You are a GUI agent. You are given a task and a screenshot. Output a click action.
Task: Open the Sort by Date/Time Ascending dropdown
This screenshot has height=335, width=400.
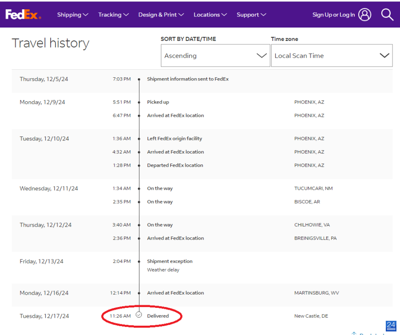click(215, 56)
